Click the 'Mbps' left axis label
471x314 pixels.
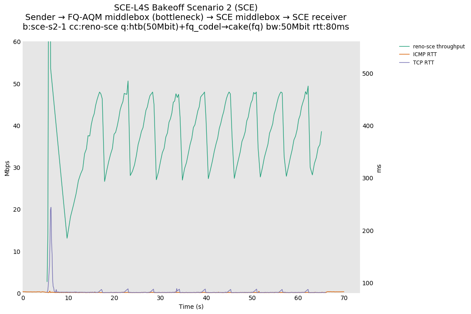pyautogui.click(x=7, y=168)
